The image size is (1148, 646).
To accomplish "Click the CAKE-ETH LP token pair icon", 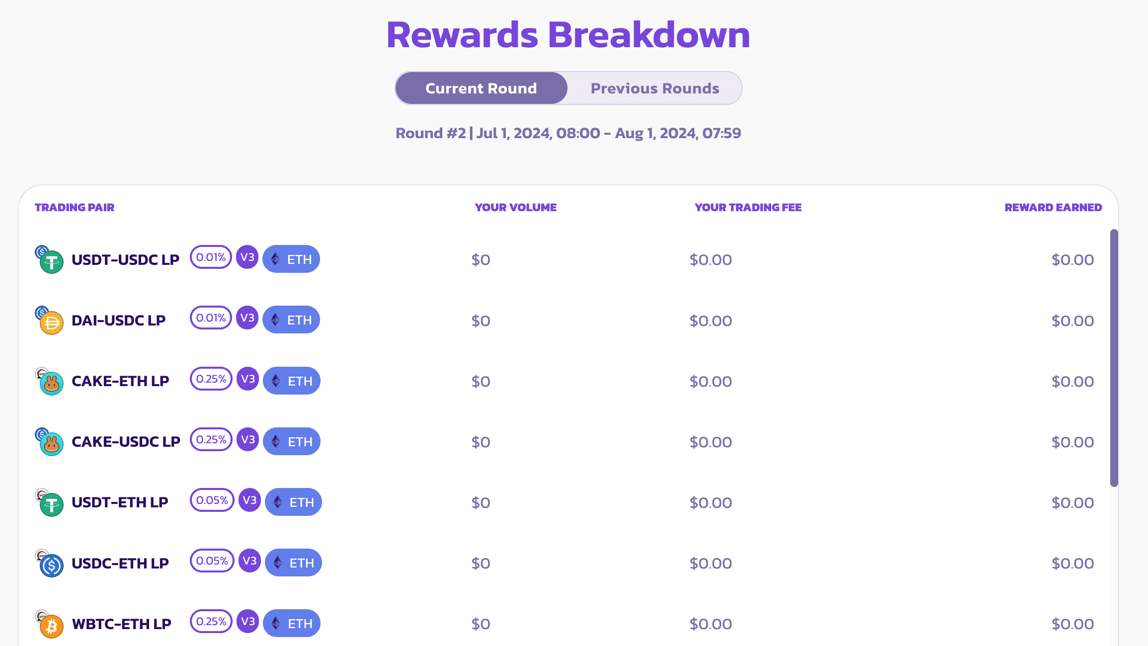I will 50,382.
